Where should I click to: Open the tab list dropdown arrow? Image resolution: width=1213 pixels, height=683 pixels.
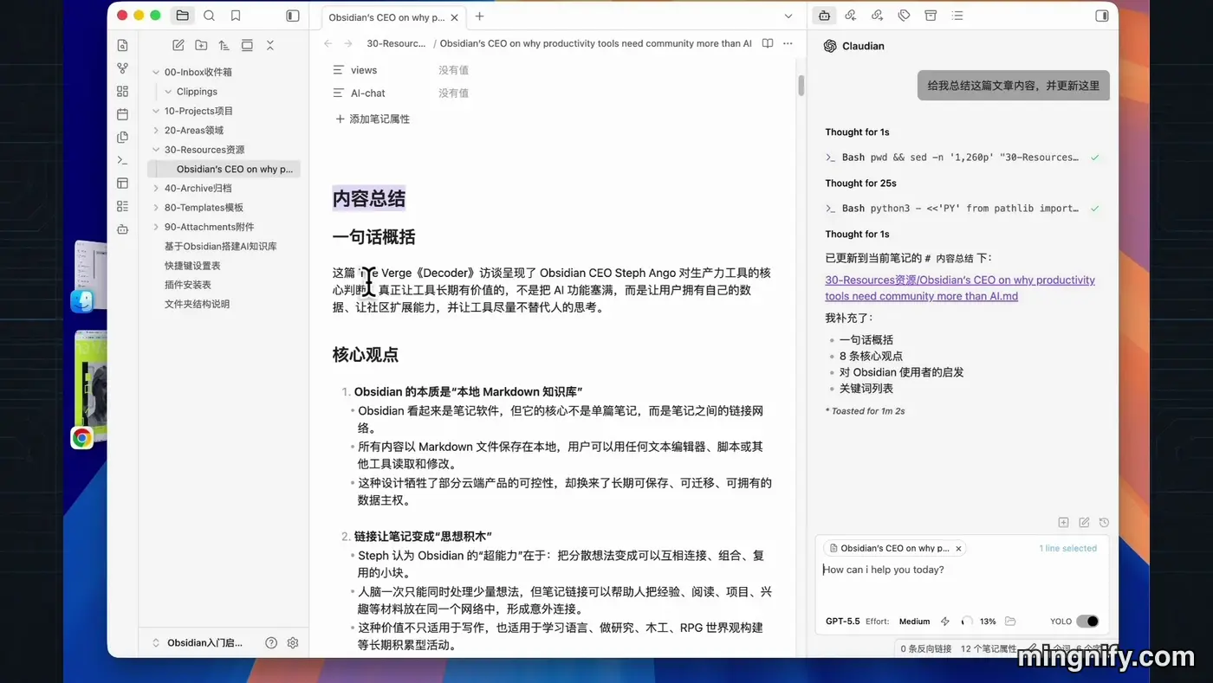pyautogui.click(x=788, y=16)
